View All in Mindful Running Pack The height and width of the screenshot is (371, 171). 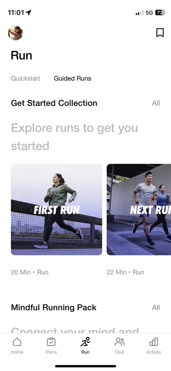tap(156, 307)
